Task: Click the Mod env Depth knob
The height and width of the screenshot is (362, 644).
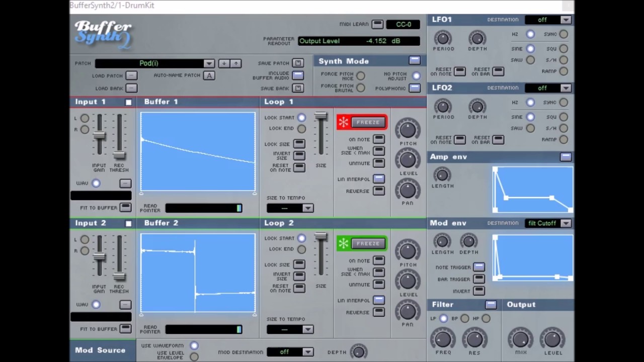Action: [x=468, y=241]
